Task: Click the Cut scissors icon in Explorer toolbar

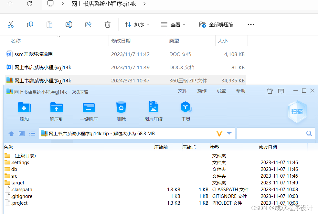Action: click(11, 24)
